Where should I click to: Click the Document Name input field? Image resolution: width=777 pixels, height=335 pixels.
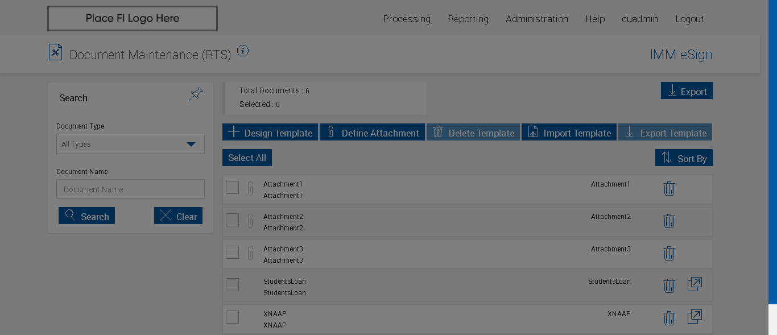pos(130,189)
